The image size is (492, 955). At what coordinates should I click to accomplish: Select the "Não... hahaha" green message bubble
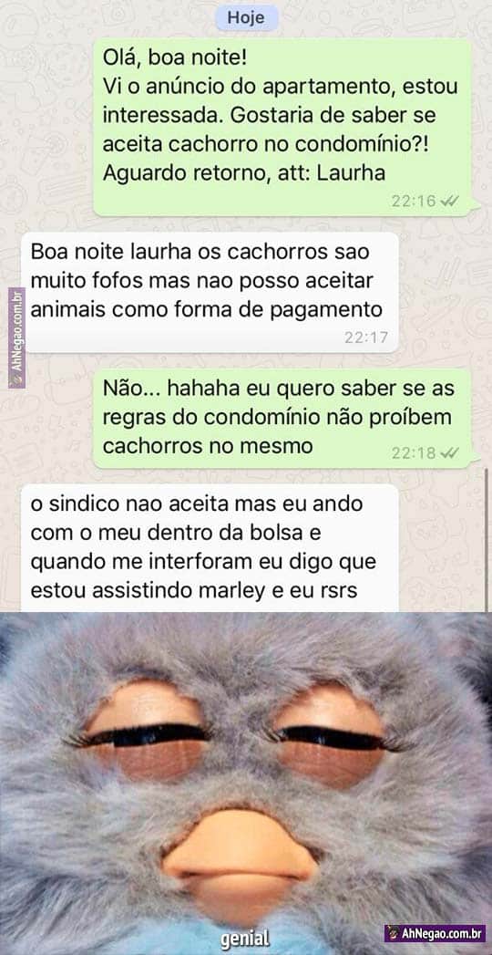tap(282, 418)
